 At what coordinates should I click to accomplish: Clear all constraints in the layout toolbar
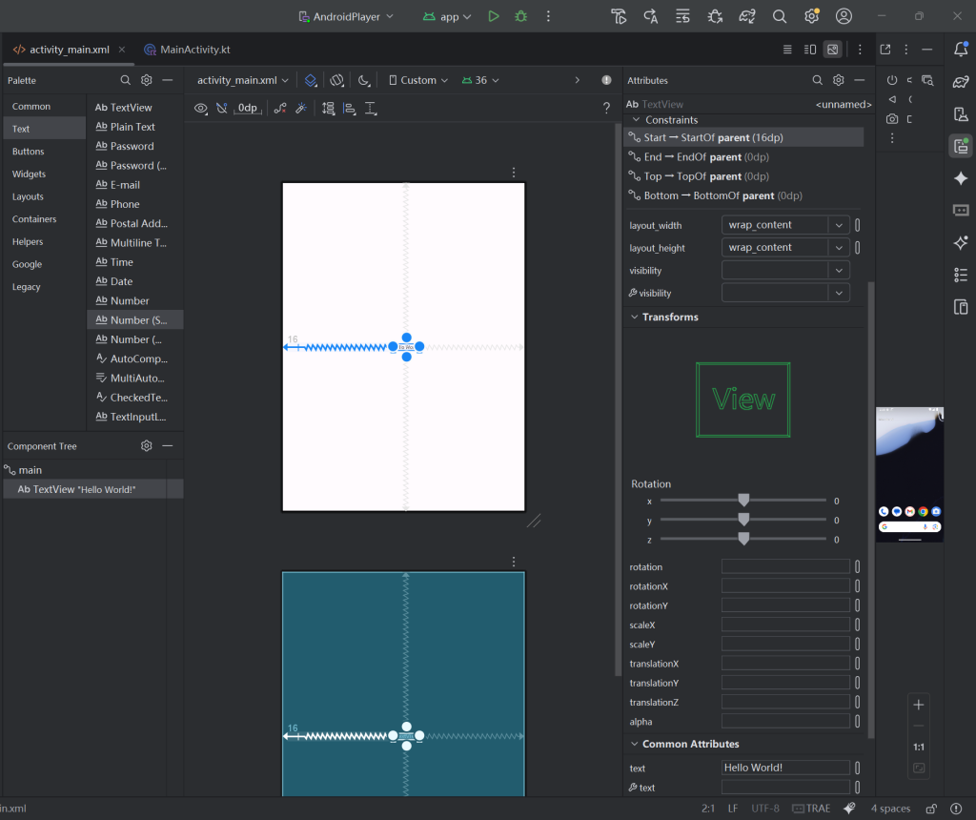tap(280, 109)
